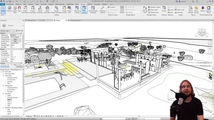
Task: Switch to the Starting View tab
Action: 31,20
